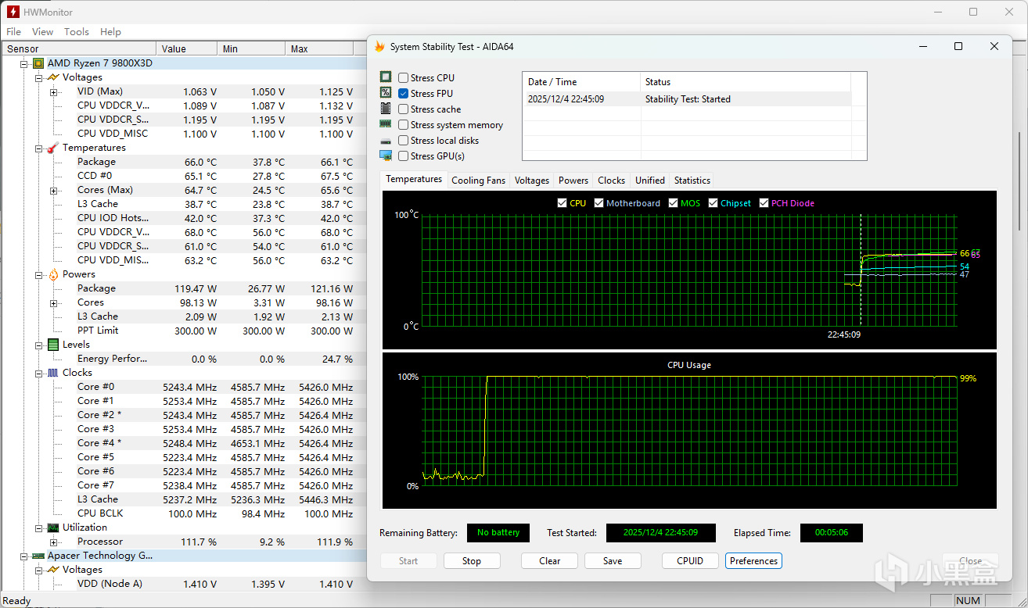Collapse the Powers group

coord(38,274)
